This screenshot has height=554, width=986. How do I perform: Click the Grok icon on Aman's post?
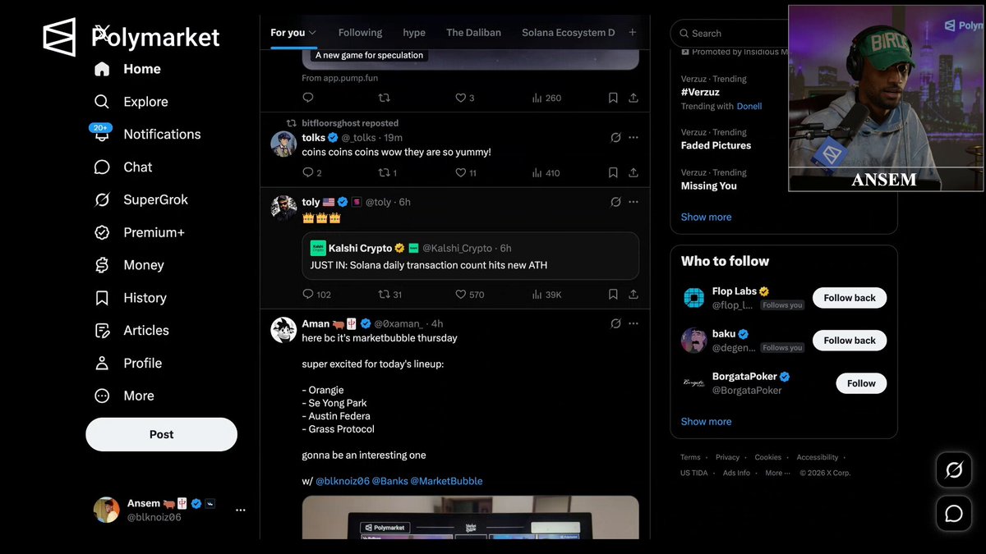(615, 323)
